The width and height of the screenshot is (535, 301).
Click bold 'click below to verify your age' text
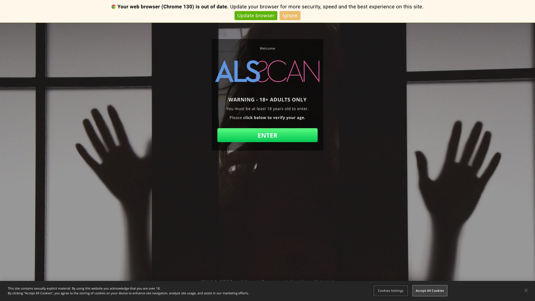click(x=274, y=118)
